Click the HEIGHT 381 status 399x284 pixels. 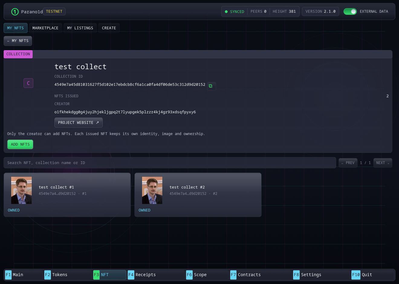(x=284, y=11)
